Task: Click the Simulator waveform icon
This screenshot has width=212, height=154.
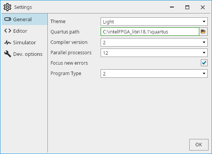Action: click(x=8, y=42)
